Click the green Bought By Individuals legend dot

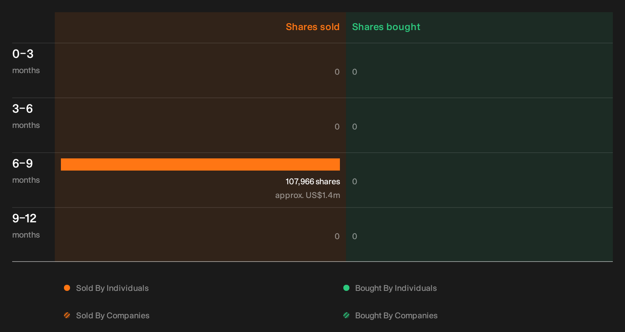[346, 288]
